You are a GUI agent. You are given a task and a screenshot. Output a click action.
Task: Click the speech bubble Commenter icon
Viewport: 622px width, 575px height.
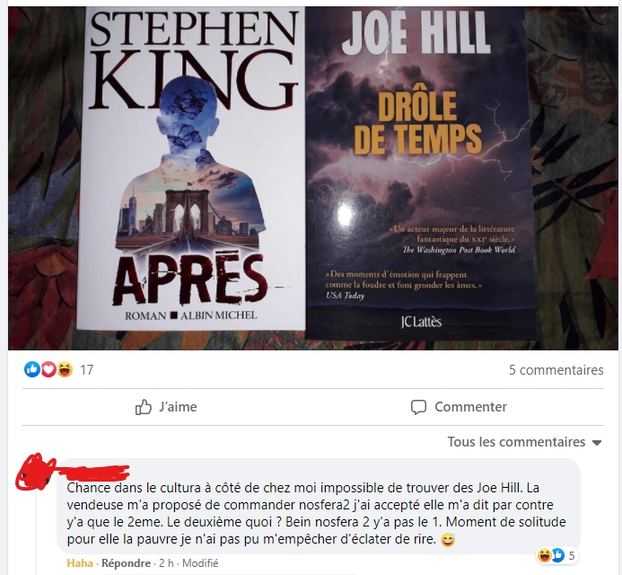(418, 407)
